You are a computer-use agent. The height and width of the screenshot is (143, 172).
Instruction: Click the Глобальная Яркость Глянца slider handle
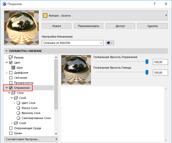(x=147, y=72)
